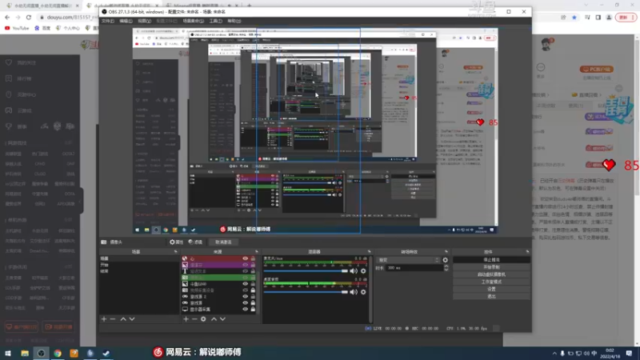Open source properties gear below Sources list
640x360 pixels.
203,318
